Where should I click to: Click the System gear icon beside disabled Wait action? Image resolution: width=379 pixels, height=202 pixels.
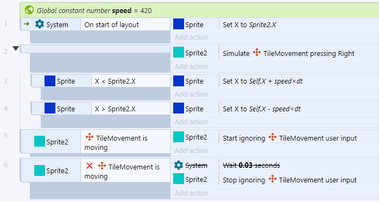tap(179, 165)
